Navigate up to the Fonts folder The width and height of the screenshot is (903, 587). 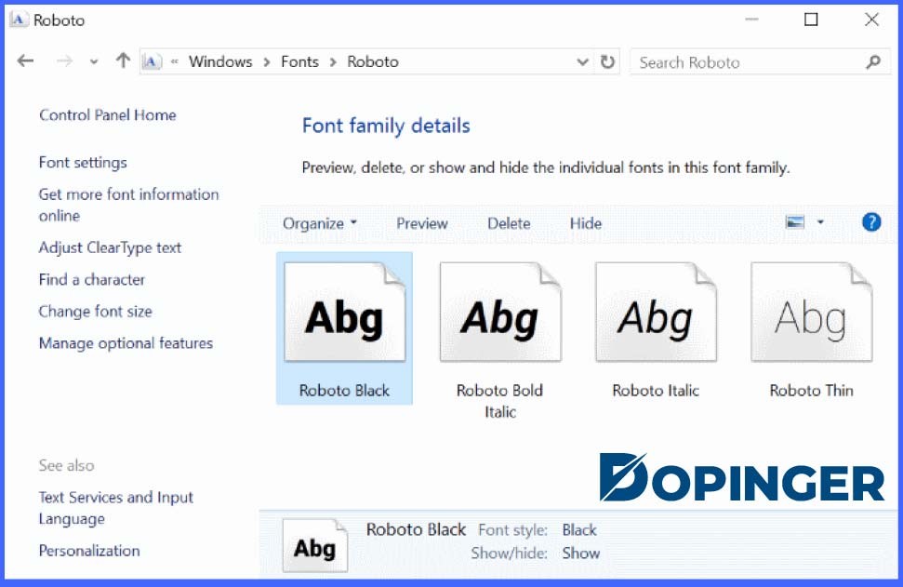click(x=122, y=60)
